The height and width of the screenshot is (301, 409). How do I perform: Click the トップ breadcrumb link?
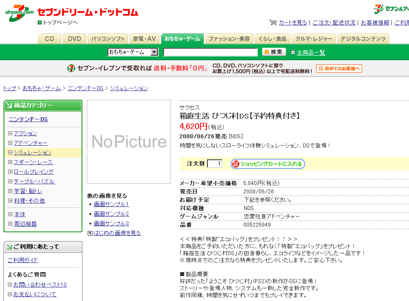(10, 88)
